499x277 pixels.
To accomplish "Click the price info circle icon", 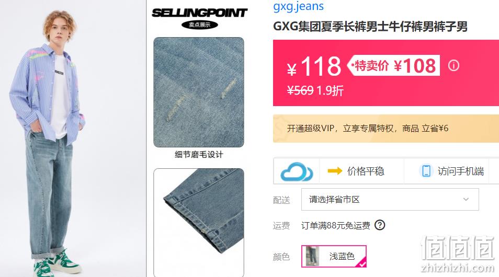I will click(x=453, y=65).
